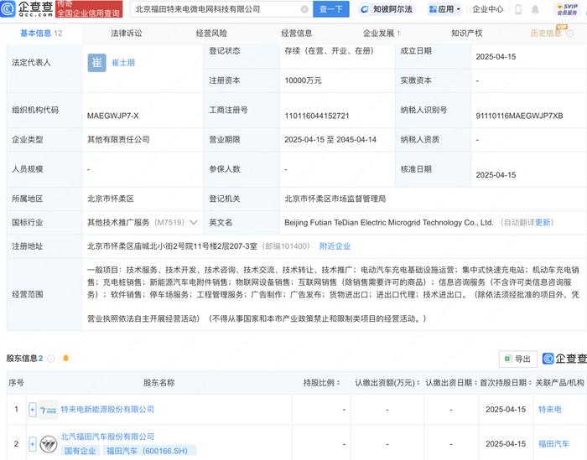Open 北汽福田汽车股份有限公司 shareholder link
Screen dimensions: 587x460
[107, 437]
